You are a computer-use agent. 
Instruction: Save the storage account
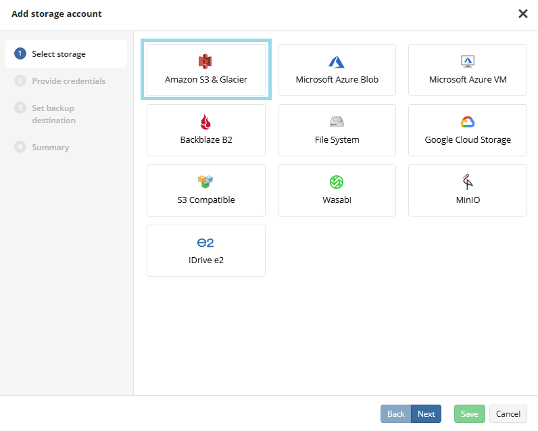(x=469, y=414)
